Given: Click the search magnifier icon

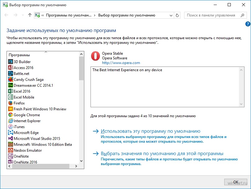Looking at the screenshot, I should 243,15.
